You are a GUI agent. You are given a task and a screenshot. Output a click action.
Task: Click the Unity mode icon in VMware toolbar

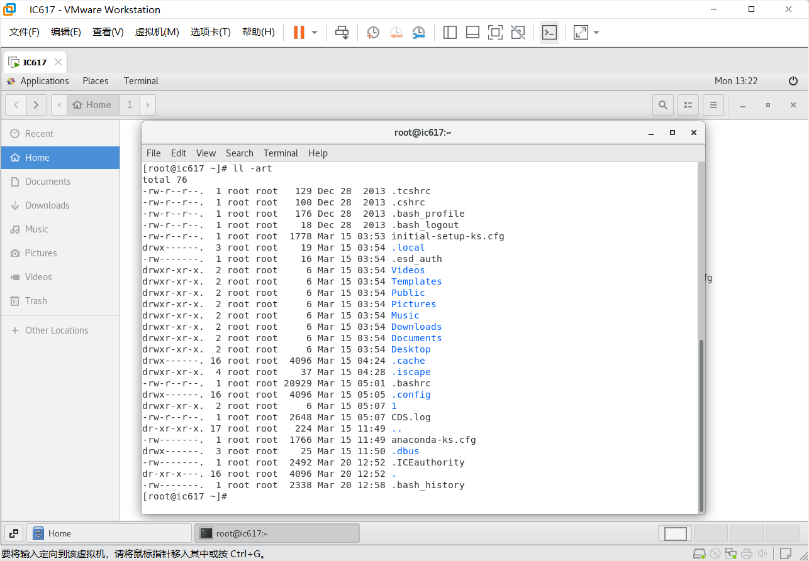coord(518,32)
